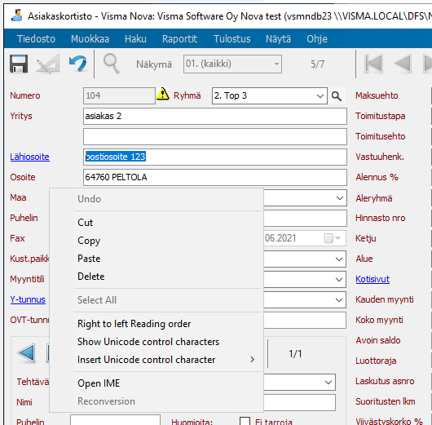Click the floppy disk save icon
Screen dimensions: 432x425
pyautogui.click(x=19, y=64)
